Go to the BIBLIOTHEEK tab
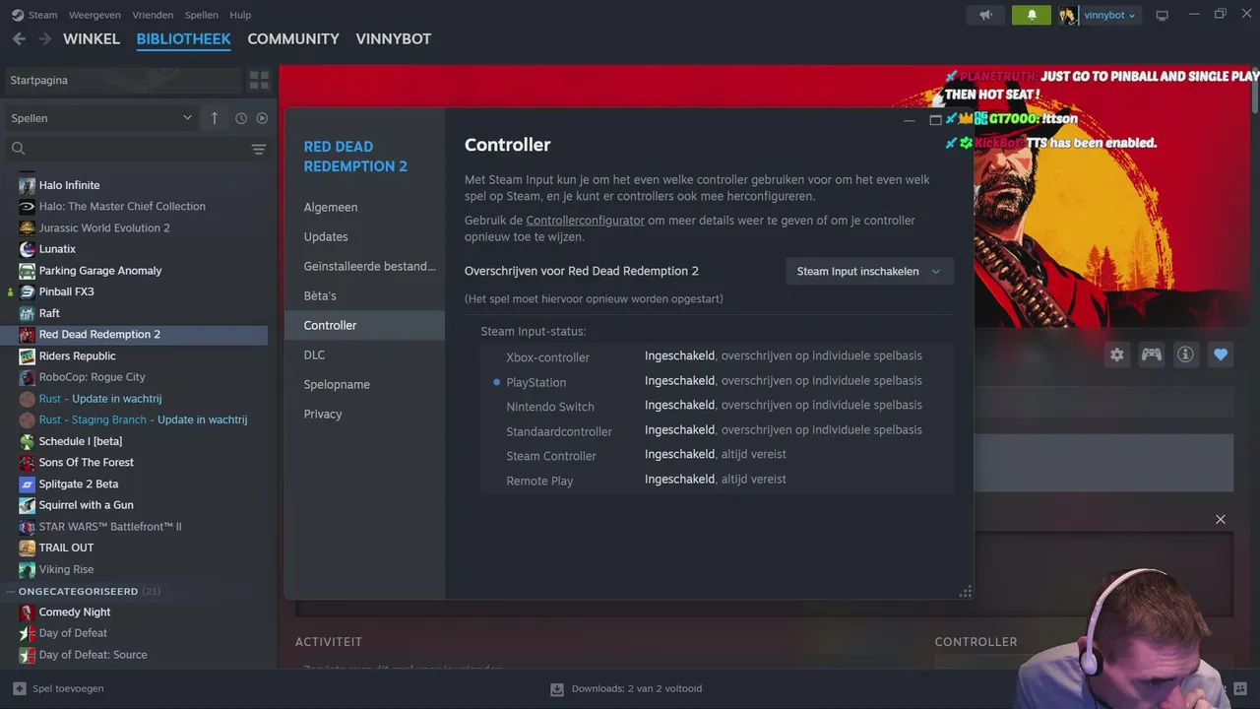 coord(184,39)
